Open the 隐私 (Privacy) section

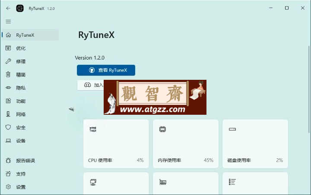coord(30,88)
